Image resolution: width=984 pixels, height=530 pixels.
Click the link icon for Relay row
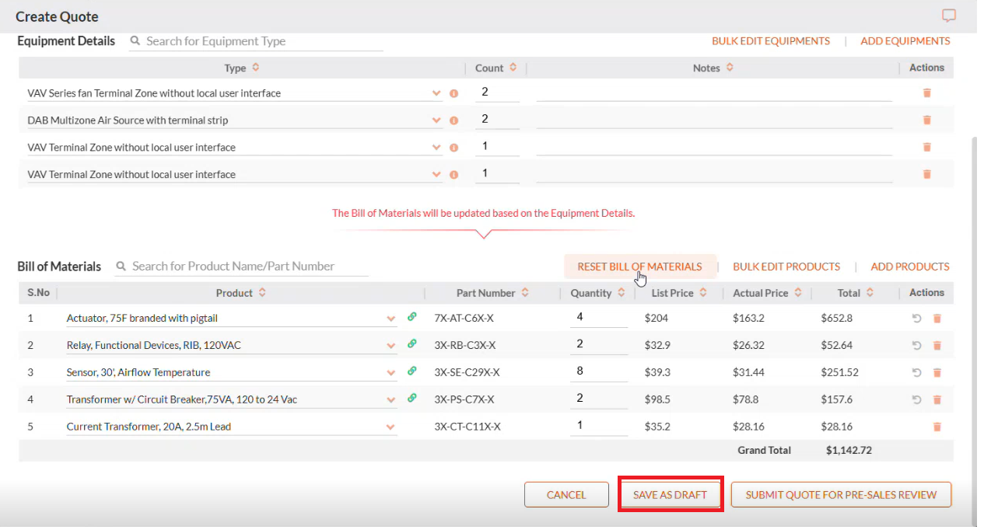click(x=412, y=343)
